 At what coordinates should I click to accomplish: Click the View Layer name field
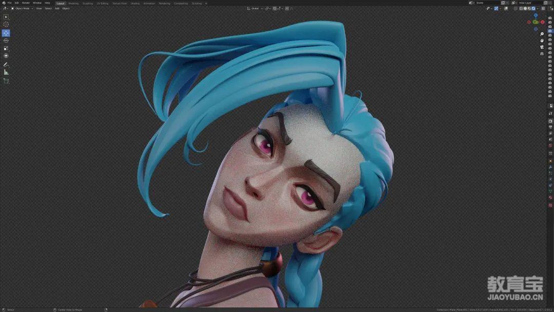[x=530, y=3]
